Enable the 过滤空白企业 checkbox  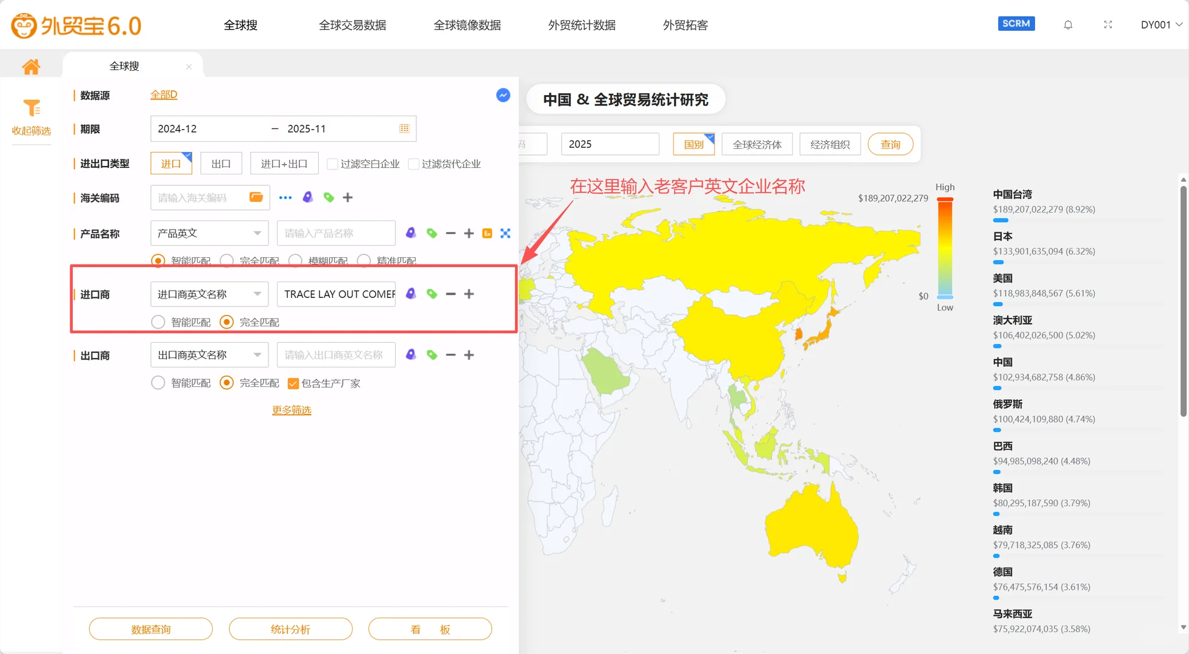click(x=331, y=163)
